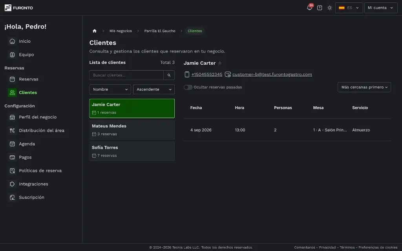Image resolution: width=402 pixels, height=251 pixels.
Task: Open notifications bell with 24 badge
Action: coord(310,7)
